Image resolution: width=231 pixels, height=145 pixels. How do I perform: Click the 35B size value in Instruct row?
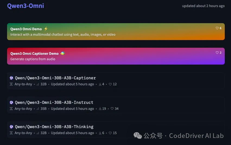click(43, 108)
